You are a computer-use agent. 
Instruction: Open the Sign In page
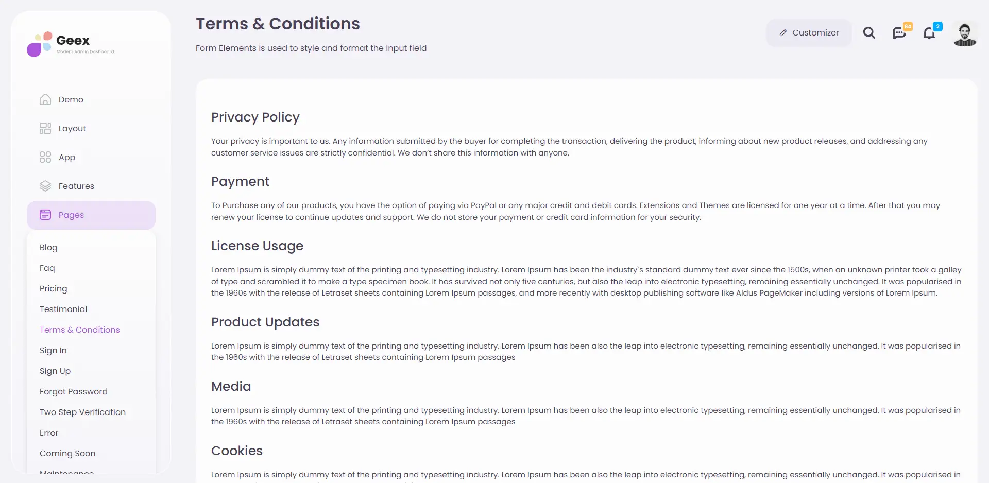[53, 350]
